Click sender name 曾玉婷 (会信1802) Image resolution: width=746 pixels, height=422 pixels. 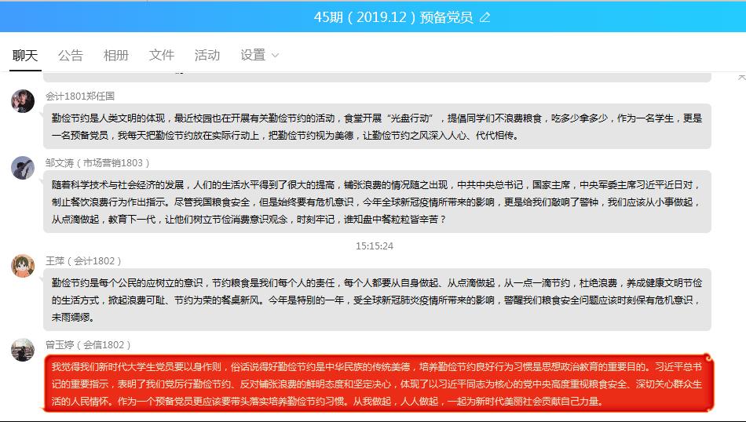click(x=88, y=344)
